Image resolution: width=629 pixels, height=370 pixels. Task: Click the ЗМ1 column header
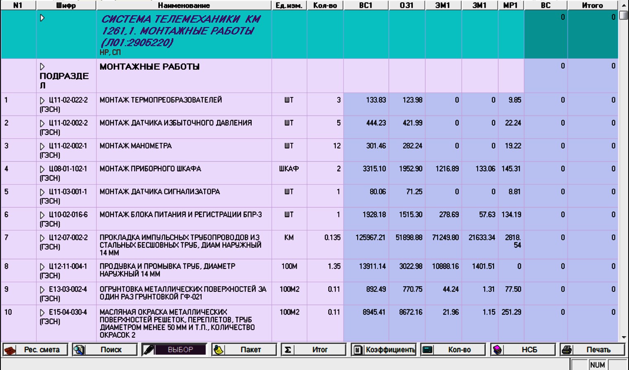point(479,5)
